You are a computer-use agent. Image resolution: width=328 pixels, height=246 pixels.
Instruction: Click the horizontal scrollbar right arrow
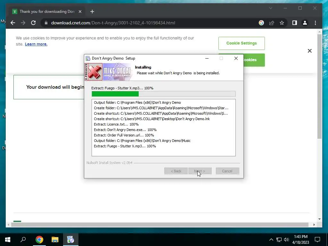[x=314, y=225]
